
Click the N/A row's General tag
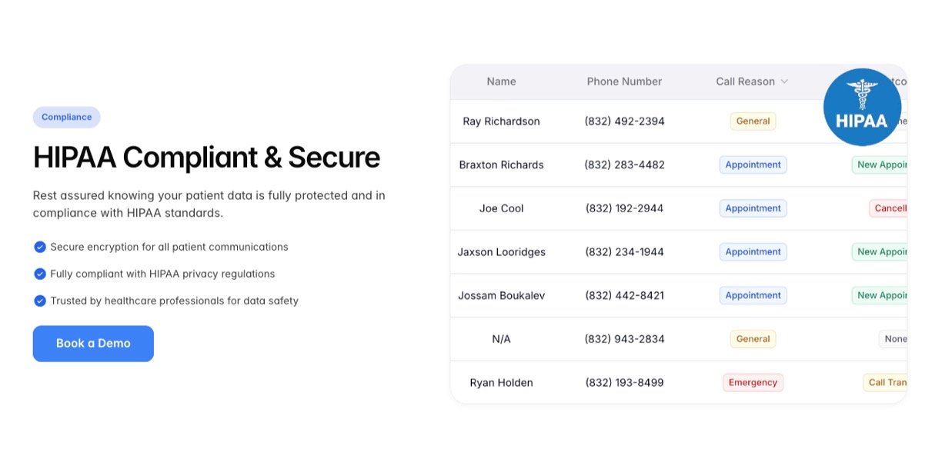pyautogui.click(x=753, y=339)
